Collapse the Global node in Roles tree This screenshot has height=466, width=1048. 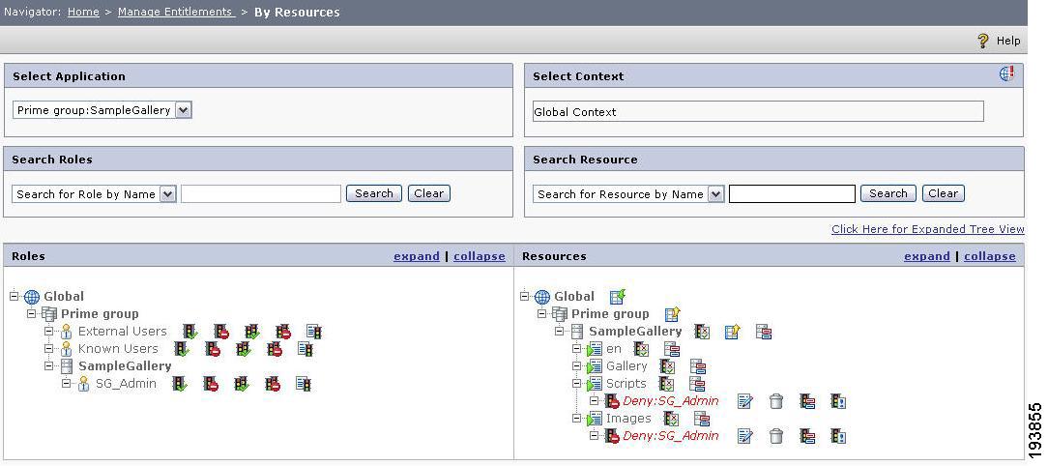15,296
